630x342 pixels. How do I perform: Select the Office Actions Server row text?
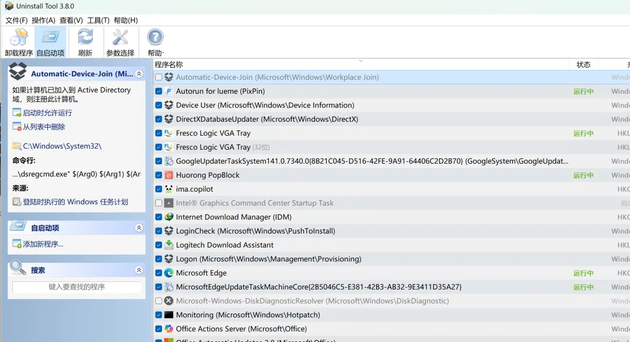click(241, 329)
